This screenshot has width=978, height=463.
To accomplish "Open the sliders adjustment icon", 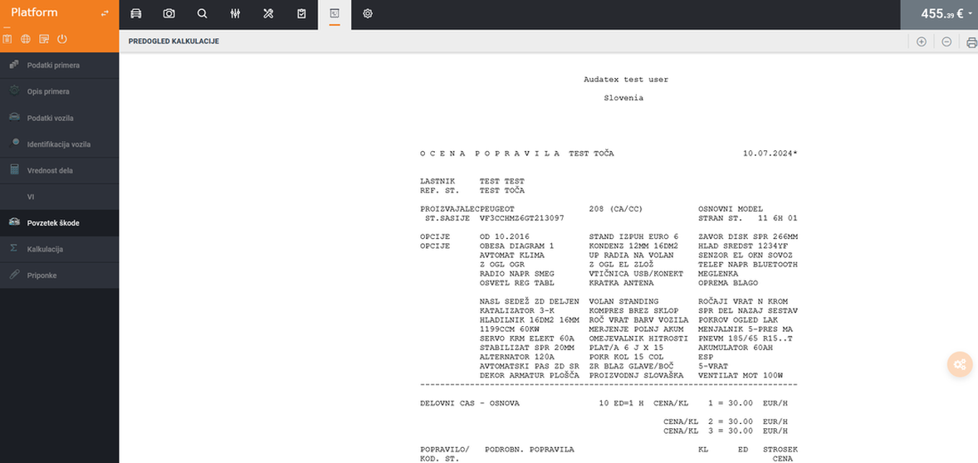I will (236, 14).
